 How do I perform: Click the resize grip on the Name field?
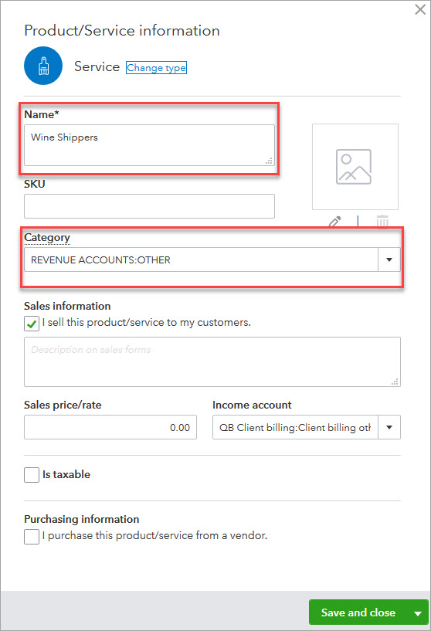tap(269, 161)
